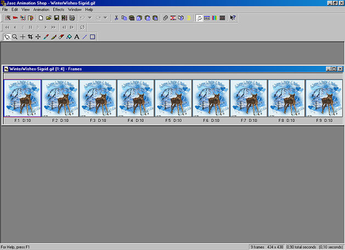This screenshot has width=345, height=250.
Task: Click the Export Frames to Paint Shop icon
Action: (64, 18)
